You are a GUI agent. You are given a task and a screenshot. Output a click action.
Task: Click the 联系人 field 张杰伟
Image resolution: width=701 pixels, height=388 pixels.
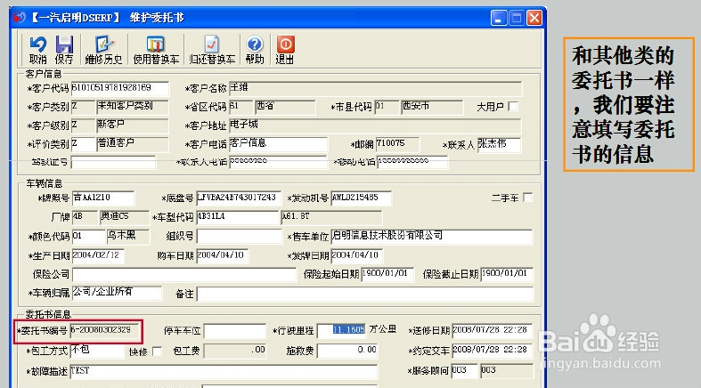pyautogui.click(x=499, y=144)
